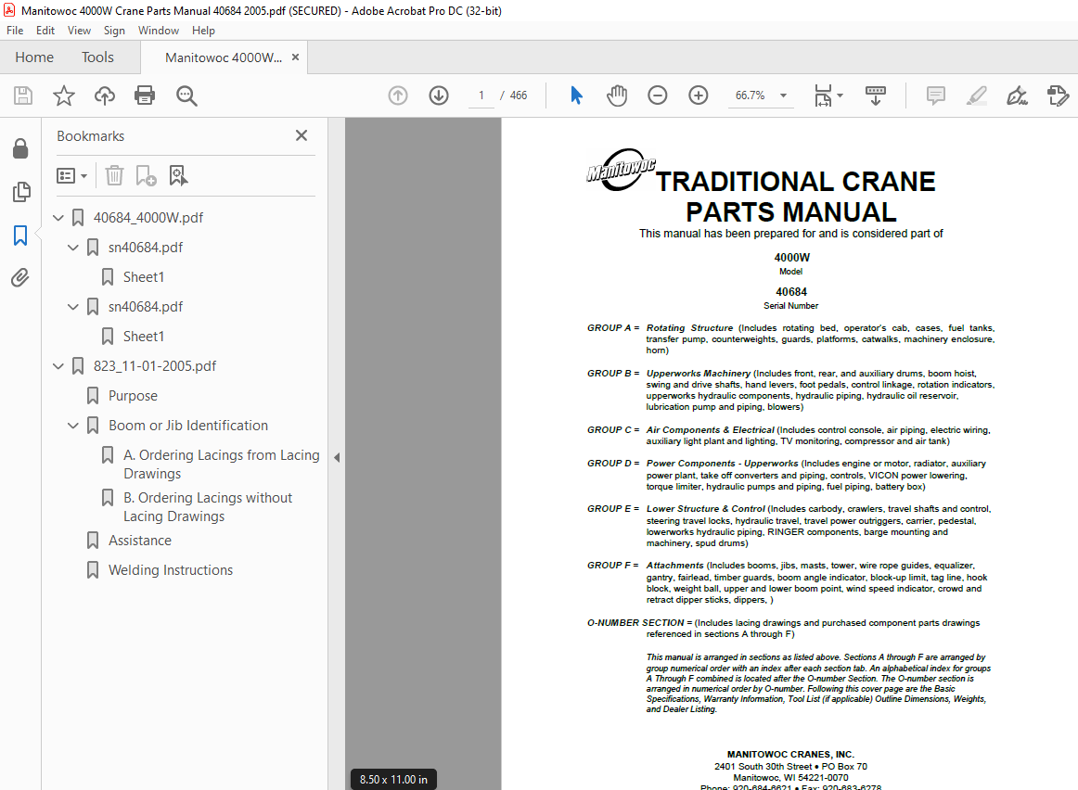Switch to the Home tab

coord(34,57)
